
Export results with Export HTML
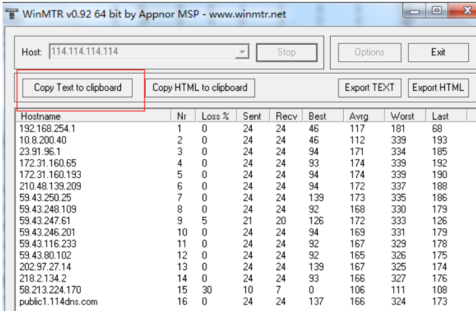coord(438,87)
